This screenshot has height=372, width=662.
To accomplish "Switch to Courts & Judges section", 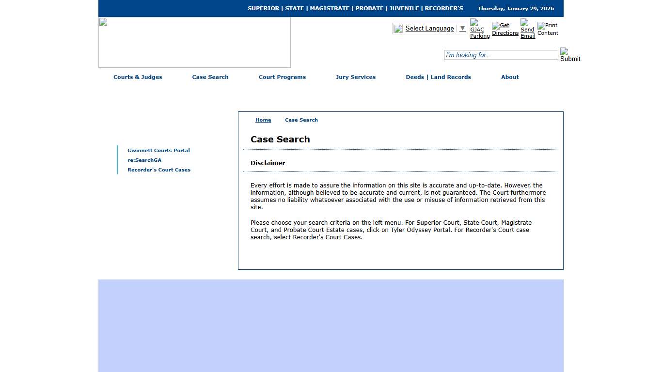I will (138, 77).
